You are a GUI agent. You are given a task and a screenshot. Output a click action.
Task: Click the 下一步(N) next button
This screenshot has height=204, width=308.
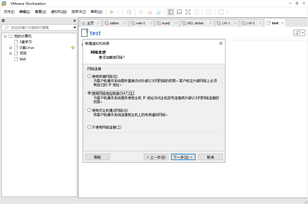[x=183, y=157]
